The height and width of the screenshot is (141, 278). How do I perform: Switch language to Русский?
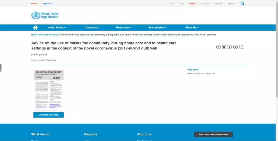219,4
